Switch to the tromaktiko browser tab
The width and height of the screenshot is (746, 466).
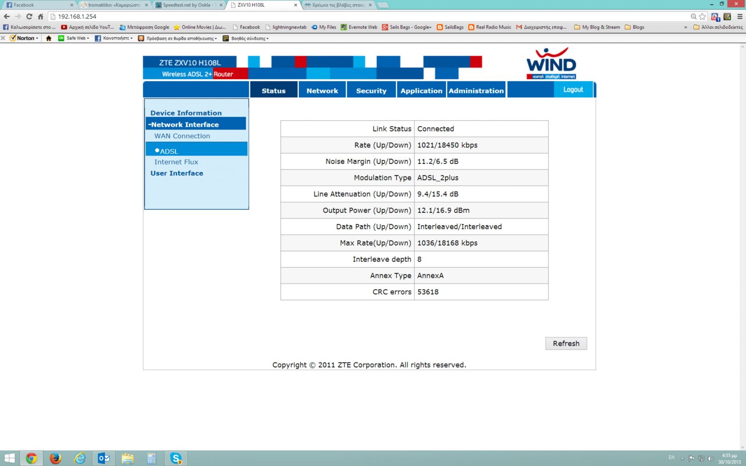(x=114, y=5)
